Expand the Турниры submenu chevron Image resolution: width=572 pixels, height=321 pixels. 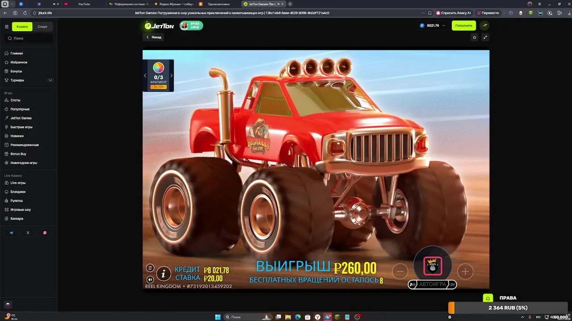pos(50,80)
